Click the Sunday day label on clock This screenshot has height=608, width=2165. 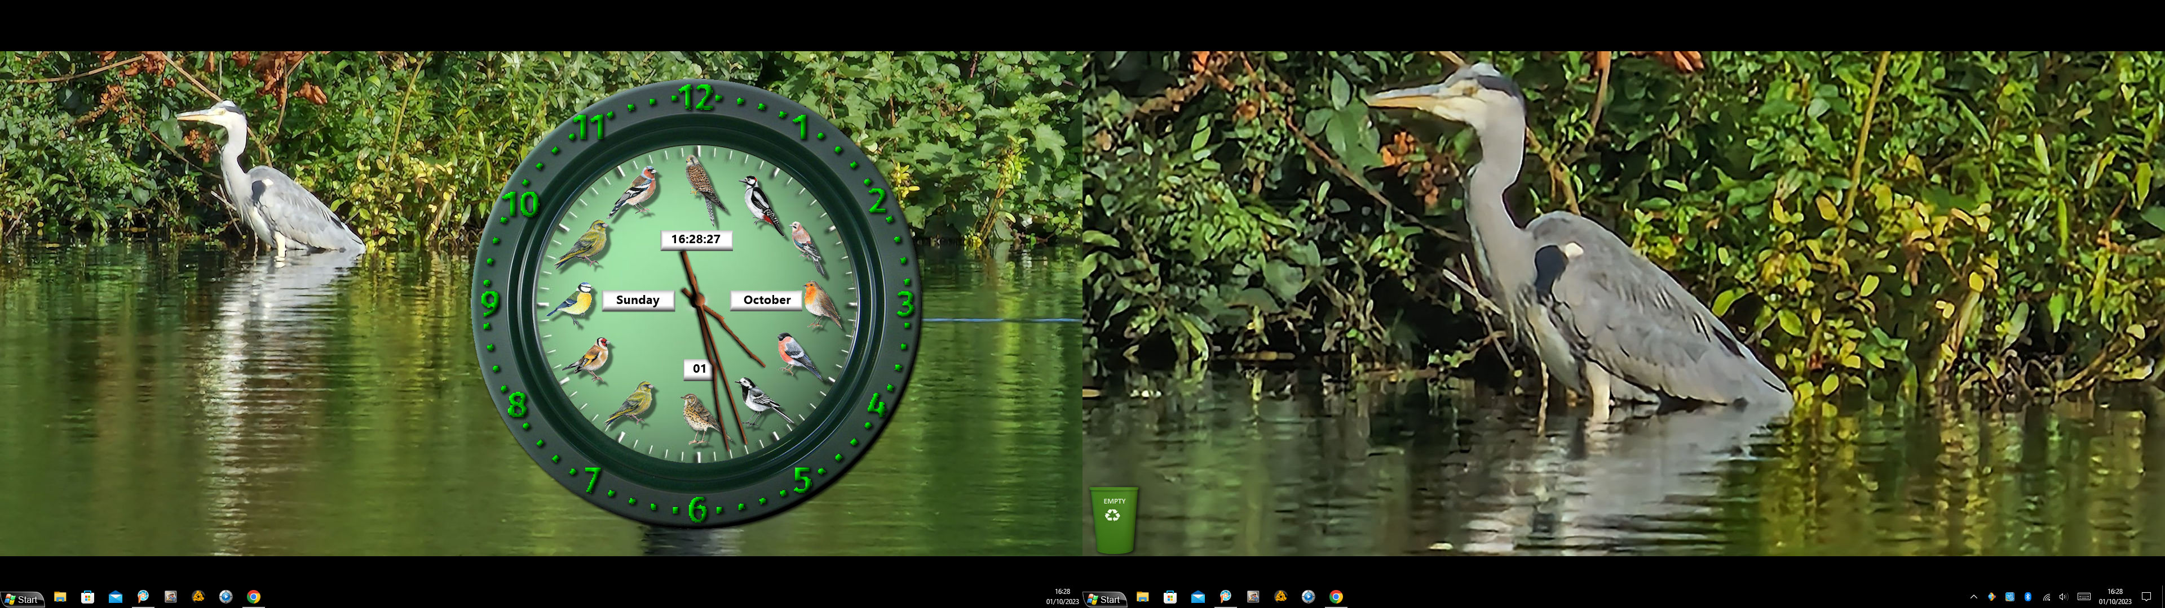pyautogui.click(x=638, y=300)
